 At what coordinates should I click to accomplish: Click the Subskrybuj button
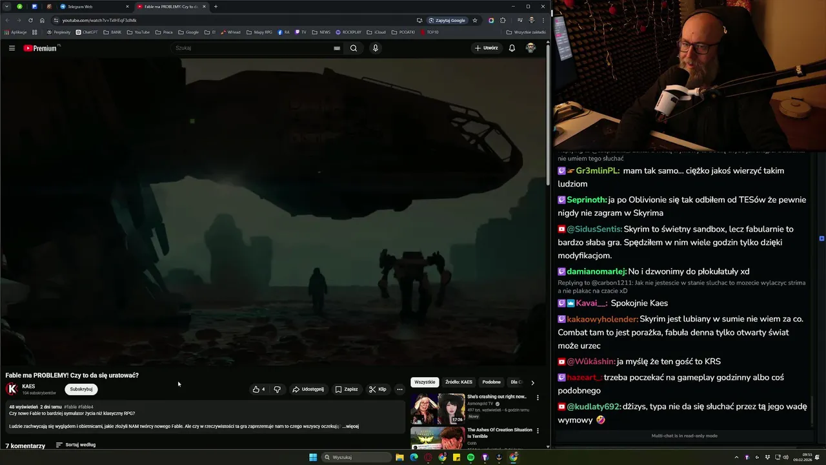(81, 389)
